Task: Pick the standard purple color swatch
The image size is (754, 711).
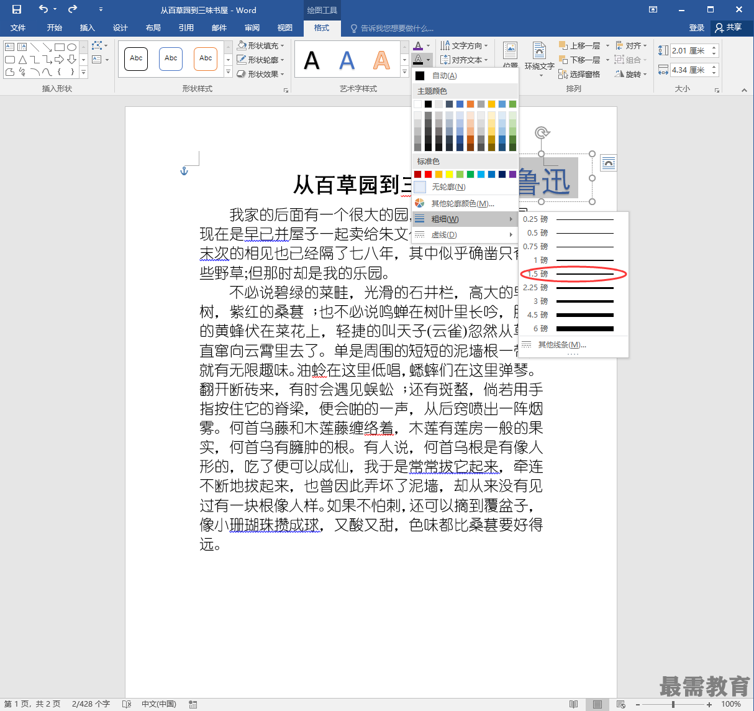Action: pyautogui.click(x=512, y=175)
